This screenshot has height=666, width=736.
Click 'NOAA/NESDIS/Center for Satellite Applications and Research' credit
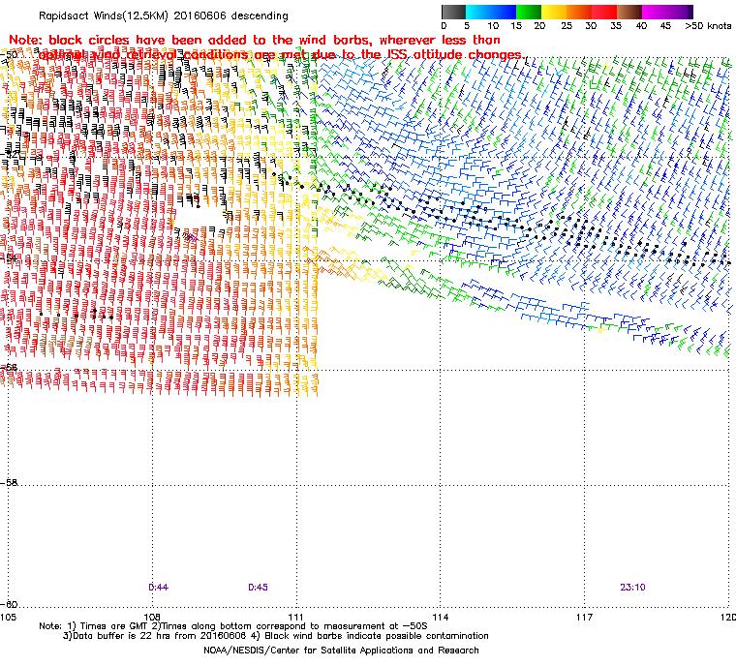tap(341, 651)
